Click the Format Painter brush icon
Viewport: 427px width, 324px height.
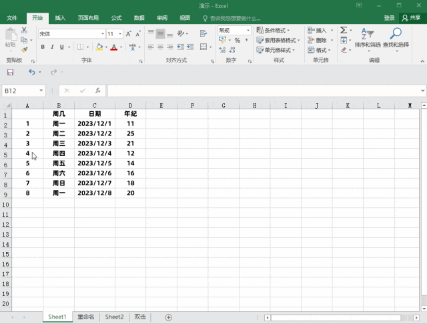25,49
